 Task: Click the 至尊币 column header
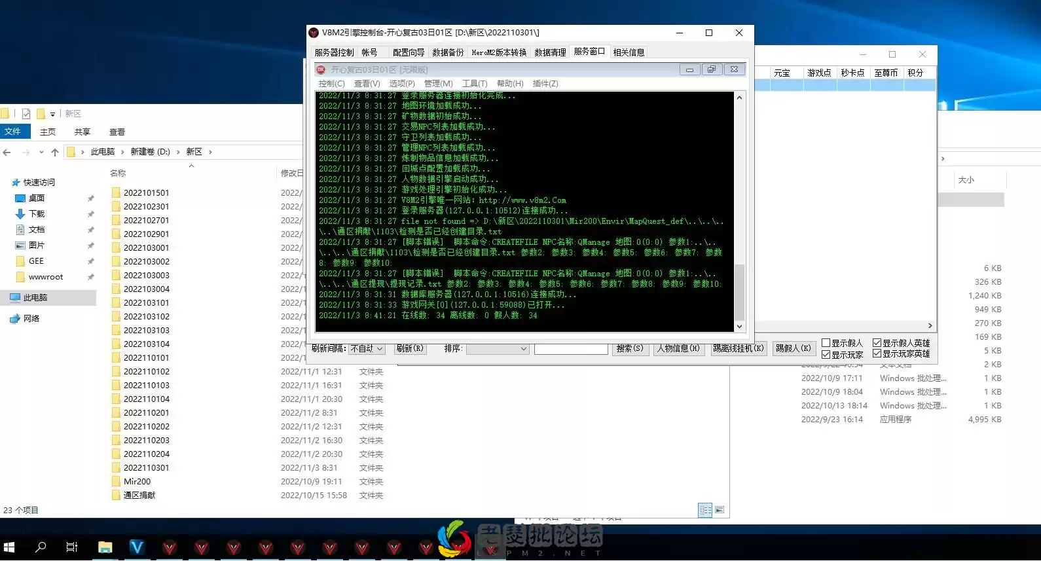pos(886,73)
